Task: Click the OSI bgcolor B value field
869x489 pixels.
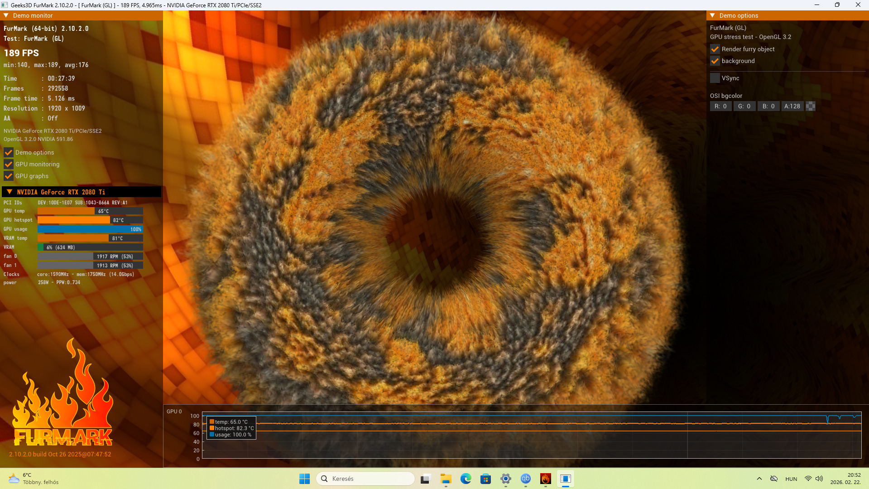Action: click(768, 106)
